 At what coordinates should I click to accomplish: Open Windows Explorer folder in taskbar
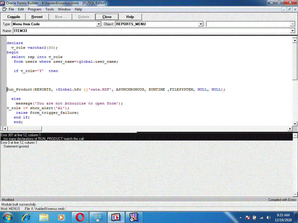coord(44,217)
